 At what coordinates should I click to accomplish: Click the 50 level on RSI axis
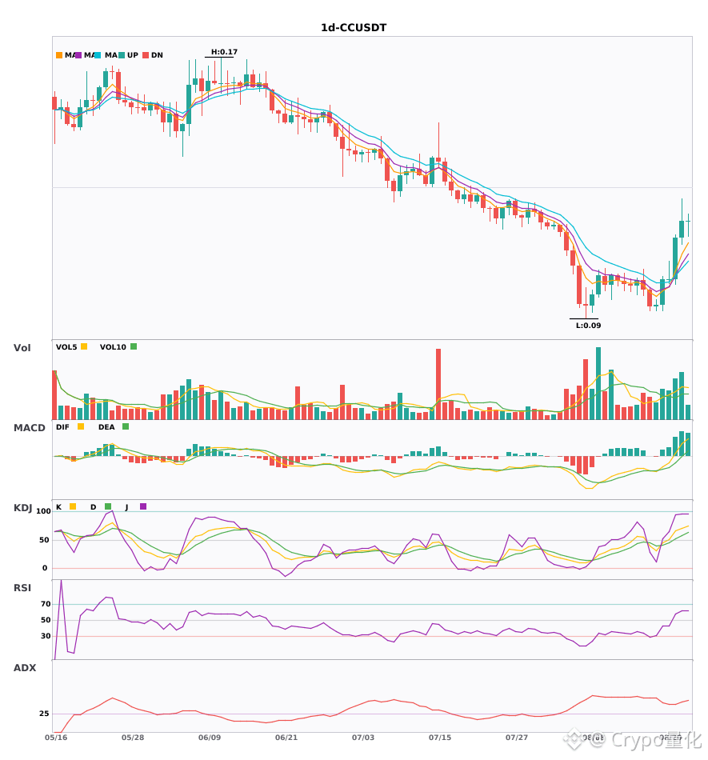point(46,620)
